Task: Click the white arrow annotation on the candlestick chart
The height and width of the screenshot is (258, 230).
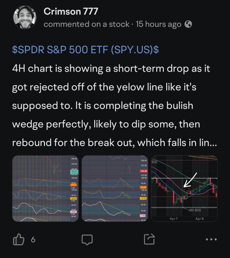Action: [x=190, y=180]
